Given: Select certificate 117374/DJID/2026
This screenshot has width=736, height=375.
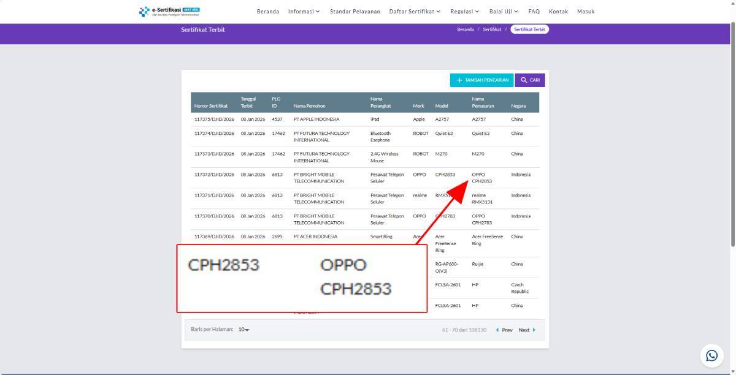Looking at the screenshot, I should click(214, 133).
